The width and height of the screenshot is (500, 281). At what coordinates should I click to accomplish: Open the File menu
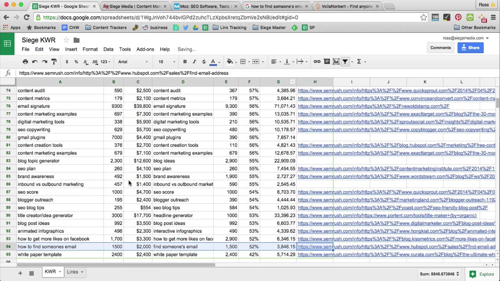point(25,49)
